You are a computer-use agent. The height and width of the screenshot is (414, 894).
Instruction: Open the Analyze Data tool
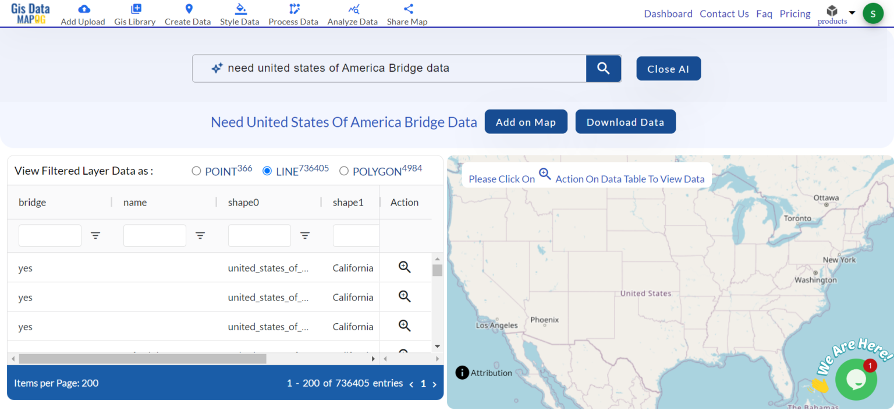tap(352, 14)
